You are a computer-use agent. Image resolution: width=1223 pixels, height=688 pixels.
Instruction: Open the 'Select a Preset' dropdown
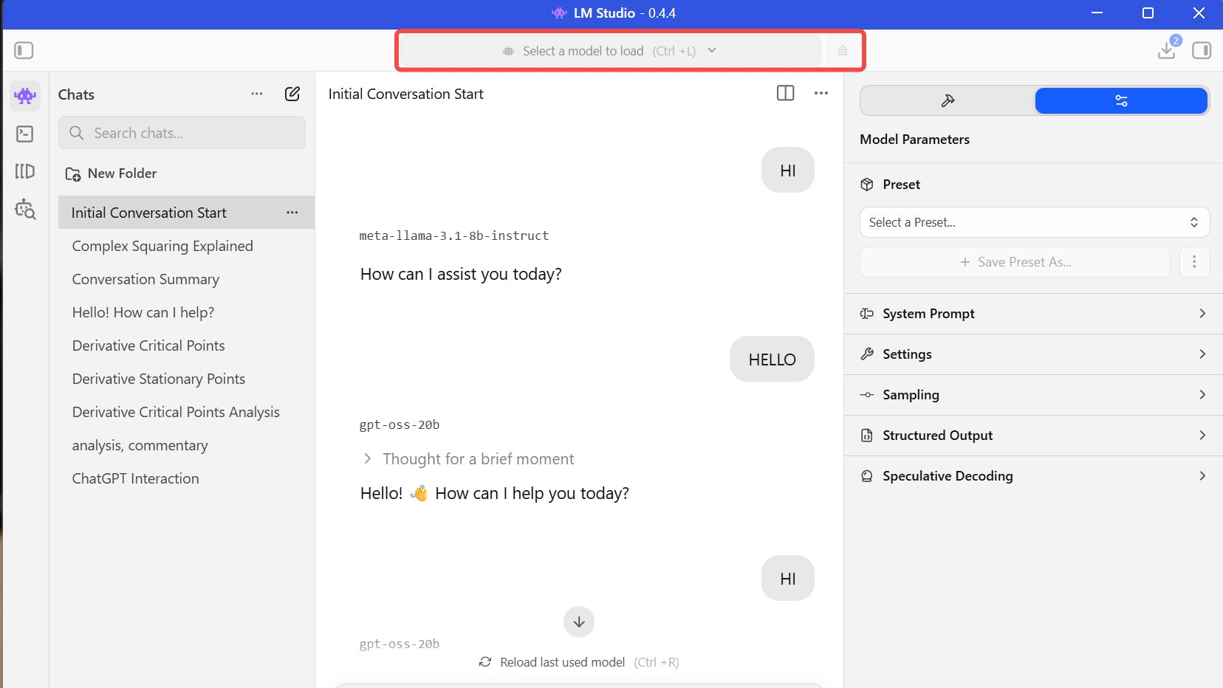(x=1034, y=222)
